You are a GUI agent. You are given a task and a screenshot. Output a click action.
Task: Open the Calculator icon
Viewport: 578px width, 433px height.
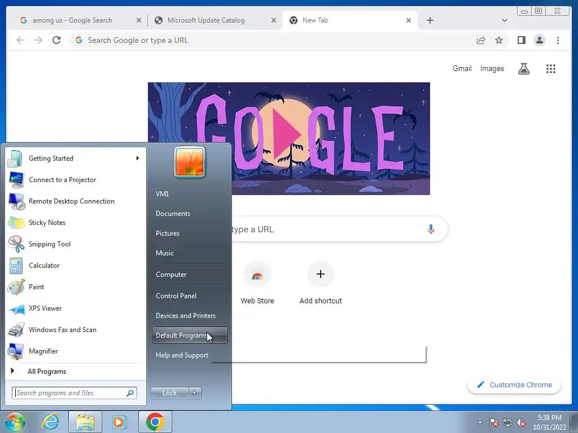[x=16, y=266]
